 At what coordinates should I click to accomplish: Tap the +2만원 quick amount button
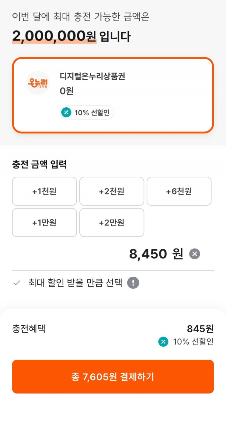pos(112,223)
